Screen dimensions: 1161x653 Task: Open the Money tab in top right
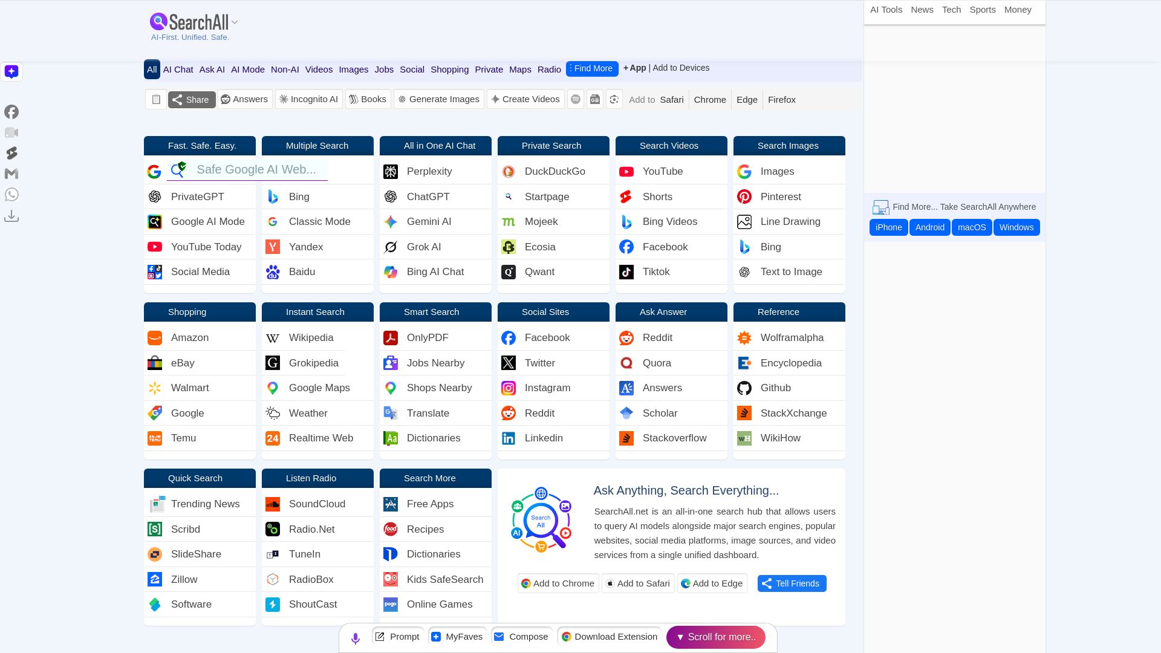pyautogui.click(x=1018, y=10)
